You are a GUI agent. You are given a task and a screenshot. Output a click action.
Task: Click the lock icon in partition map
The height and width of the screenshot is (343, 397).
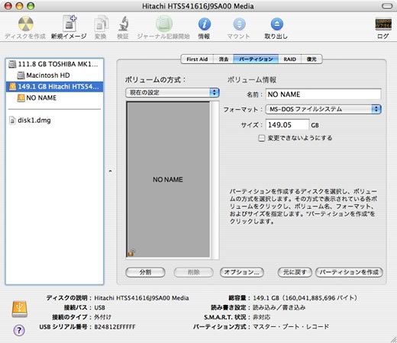pos(131,252)
